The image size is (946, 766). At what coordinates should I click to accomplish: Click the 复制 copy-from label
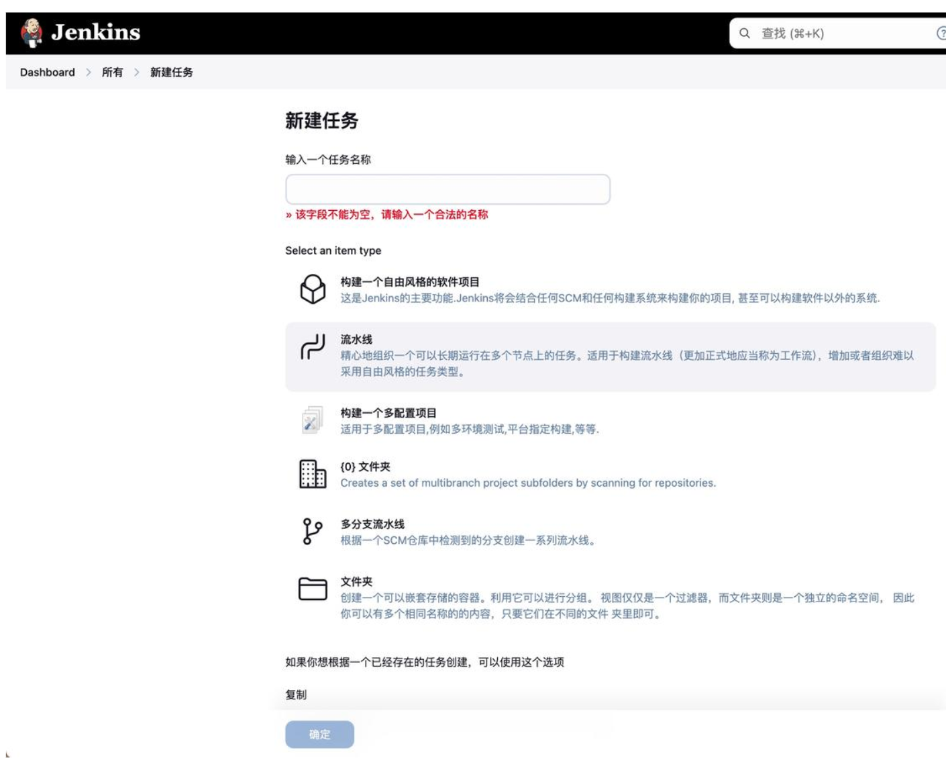coord(296,695)
